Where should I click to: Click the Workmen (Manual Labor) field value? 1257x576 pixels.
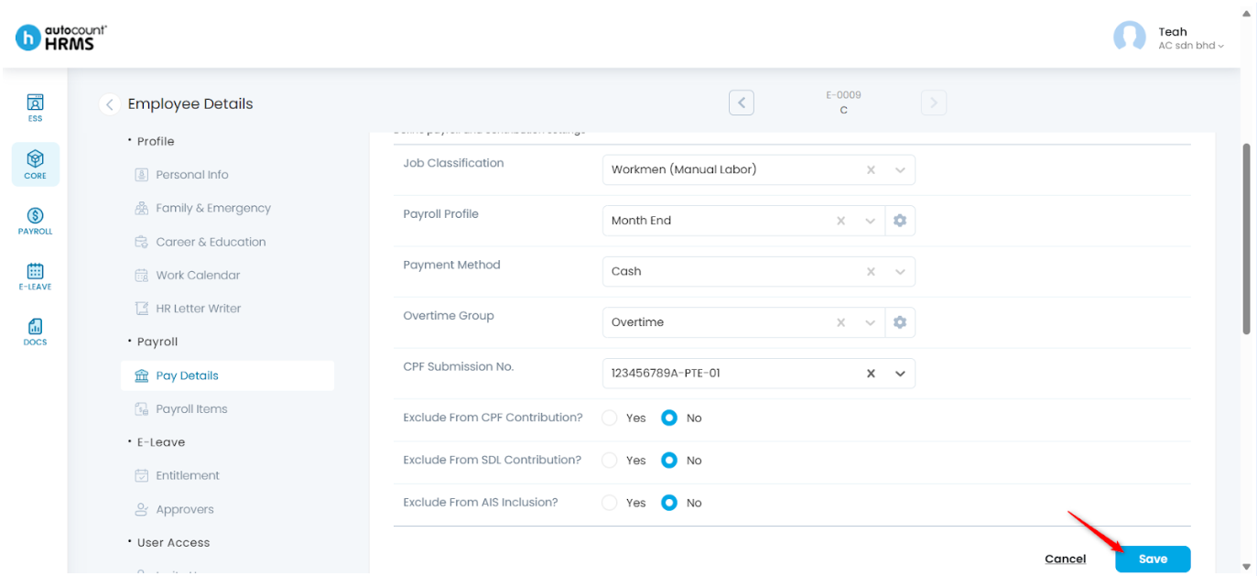(684, 169)
